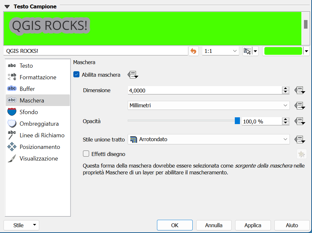Click the map canvas picker icon
312x233 pixels.
pyautogui.click(x=247, y=51)
